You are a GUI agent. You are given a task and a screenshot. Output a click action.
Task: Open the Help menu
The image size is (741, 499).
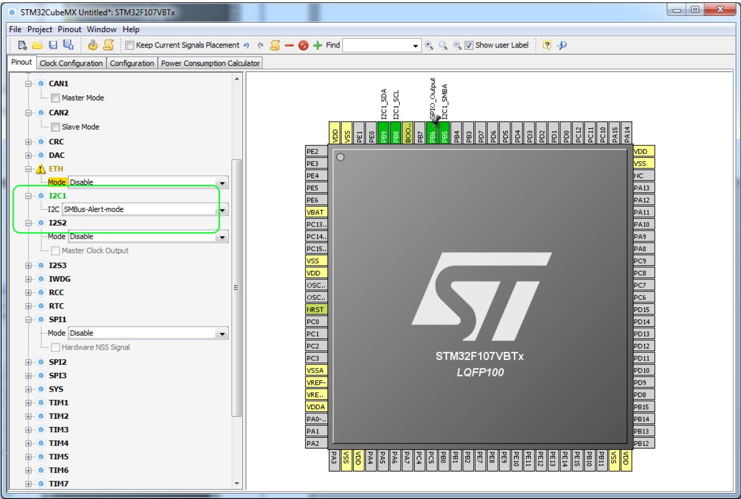pyautogui.click(x=131, y=29)
